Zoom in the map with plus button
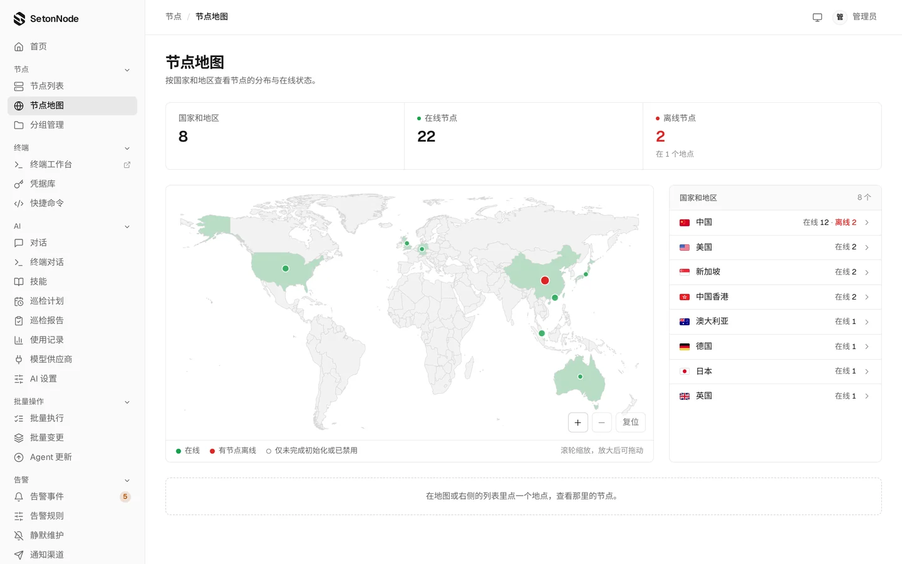The width and height of the screenshot is (902, 564). point(578,422)
